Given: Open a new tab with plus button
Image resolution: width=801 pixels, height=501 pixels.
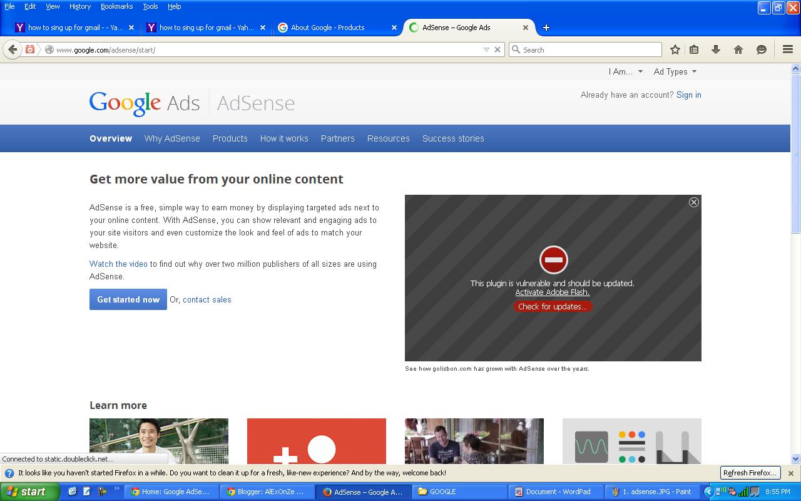Looking at the screenshot, I should 546,28.
